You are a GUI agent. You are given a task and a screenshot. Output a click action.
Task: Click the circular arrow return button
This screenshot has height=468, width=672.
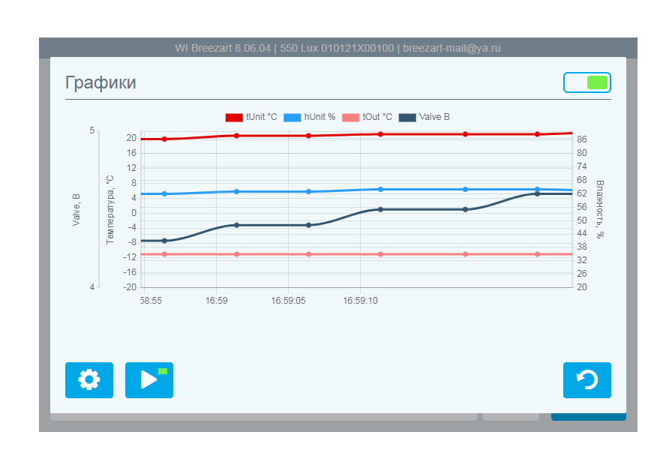point(586,380)
